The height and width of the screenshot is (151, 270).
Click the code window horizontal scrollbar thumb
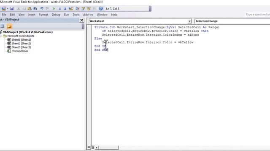point(109,147)
